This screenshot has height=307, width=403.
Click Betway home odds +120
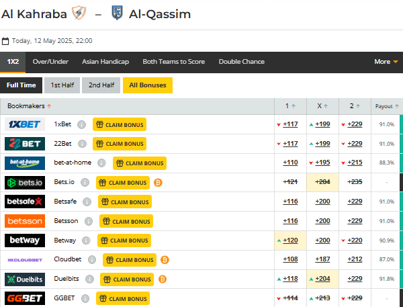[290, 240]
